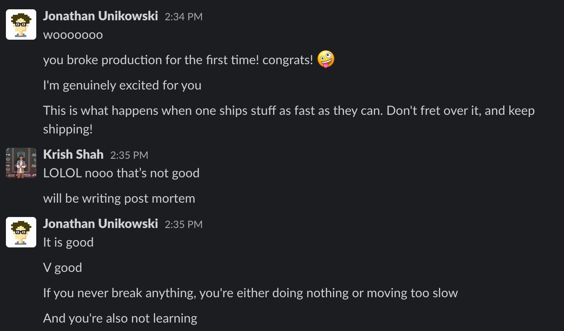
Task: Select the "I'm genuinely excited for you" message
Action: pos(122,85)
